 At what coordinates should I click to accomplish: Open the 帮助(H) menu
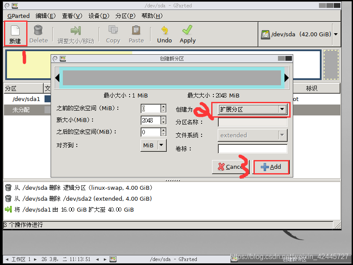click(x=152, y=15)
